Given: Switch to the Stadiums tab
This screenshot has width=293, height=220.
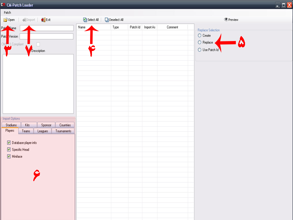Looking at the screenshot, I should (11, 125).
